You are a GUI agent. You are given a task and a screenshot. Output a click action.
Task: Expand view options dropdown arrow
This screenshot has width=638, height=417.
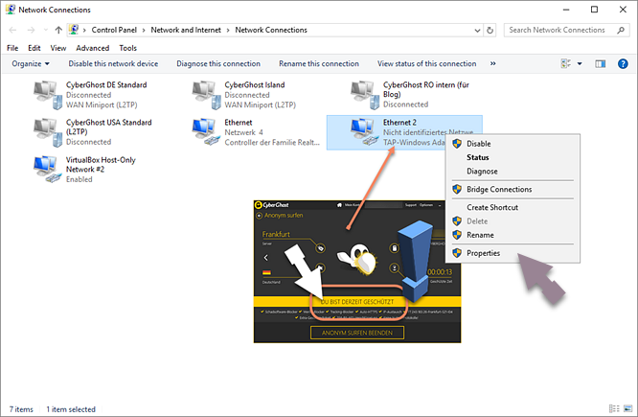[580, 63]
